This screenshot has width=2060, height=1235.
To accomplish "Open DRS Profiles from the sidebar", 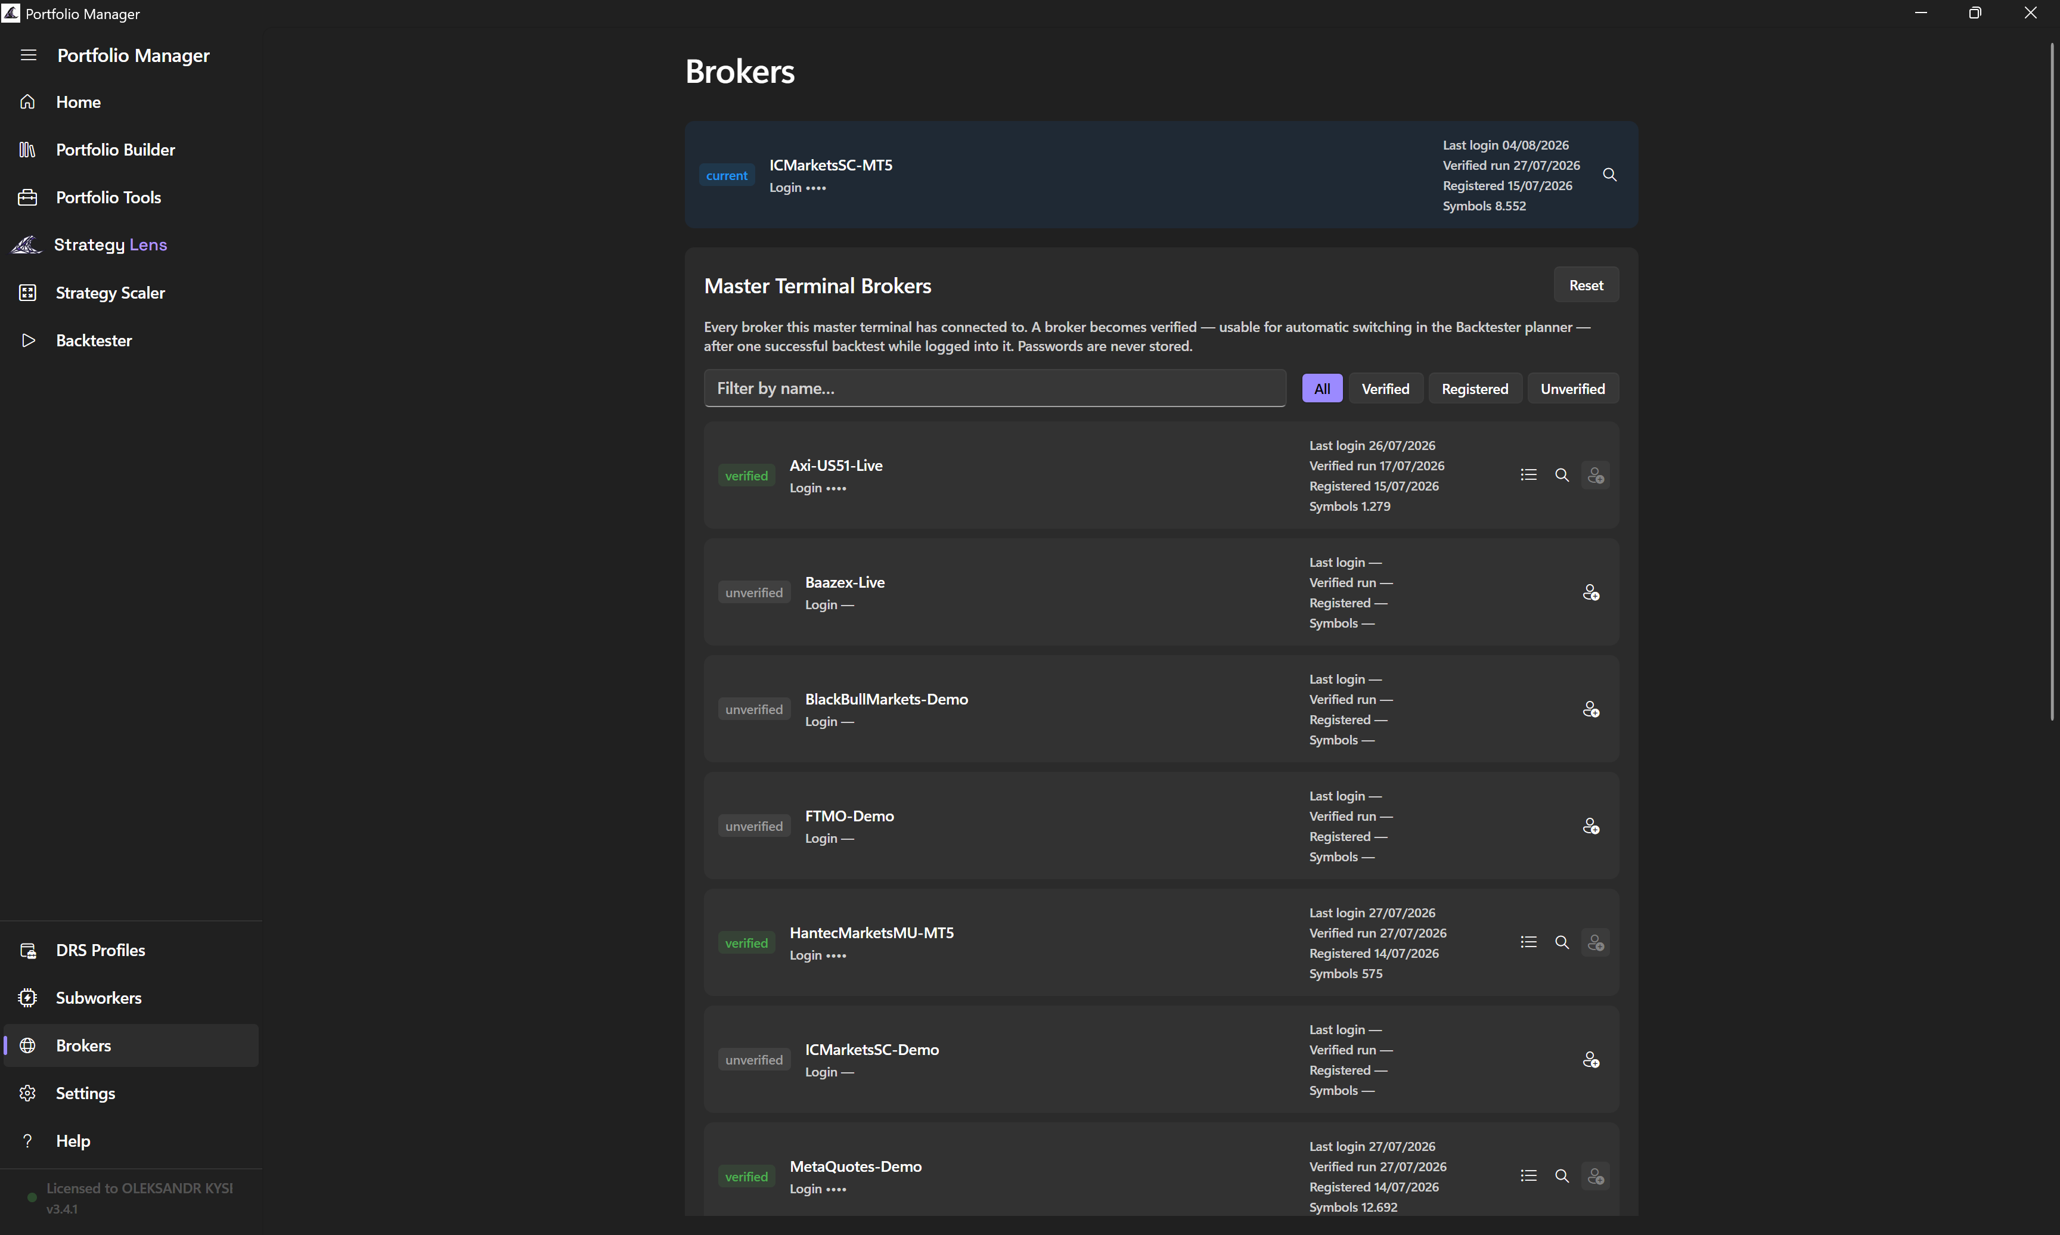I will pyautogui.click(x=100, y=950).
